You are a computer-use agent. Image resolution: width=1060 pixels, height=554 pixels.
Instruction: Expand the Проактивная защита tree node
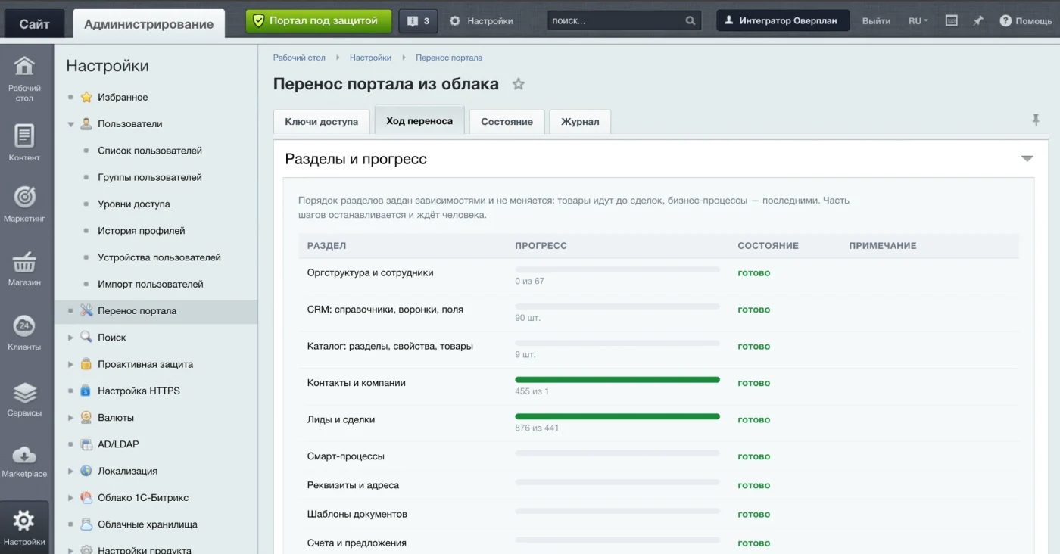pyautogui.click(x=71, y=364)
